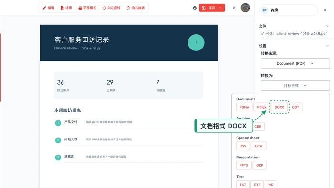The width and height of the screenshot is (334, 188).
Task: Click the 7 待跟进 statistic
Action: click(161, 86)
